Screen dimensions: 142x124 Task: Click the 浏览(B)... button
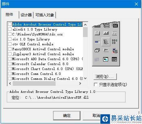tap(105, 76)
